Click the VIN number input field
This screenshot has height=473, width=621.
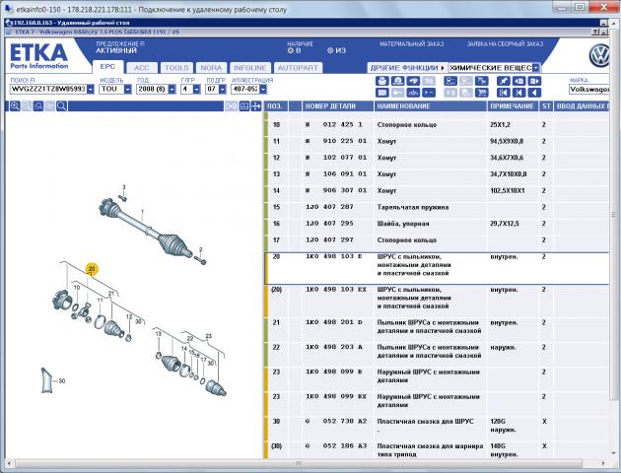48,89
